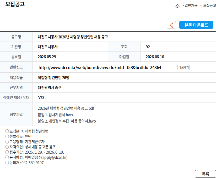Open the 일반채용 breadcrumb link

coord(191,6)
